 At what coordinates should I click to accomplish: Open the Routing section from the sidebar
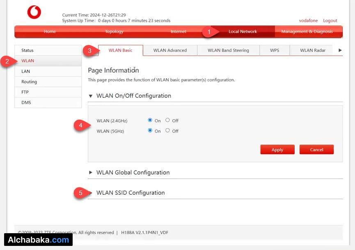(x=29, y=82)
